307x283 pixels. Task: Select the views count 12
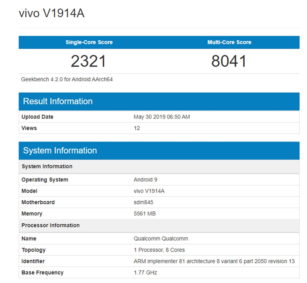(137, 128)
